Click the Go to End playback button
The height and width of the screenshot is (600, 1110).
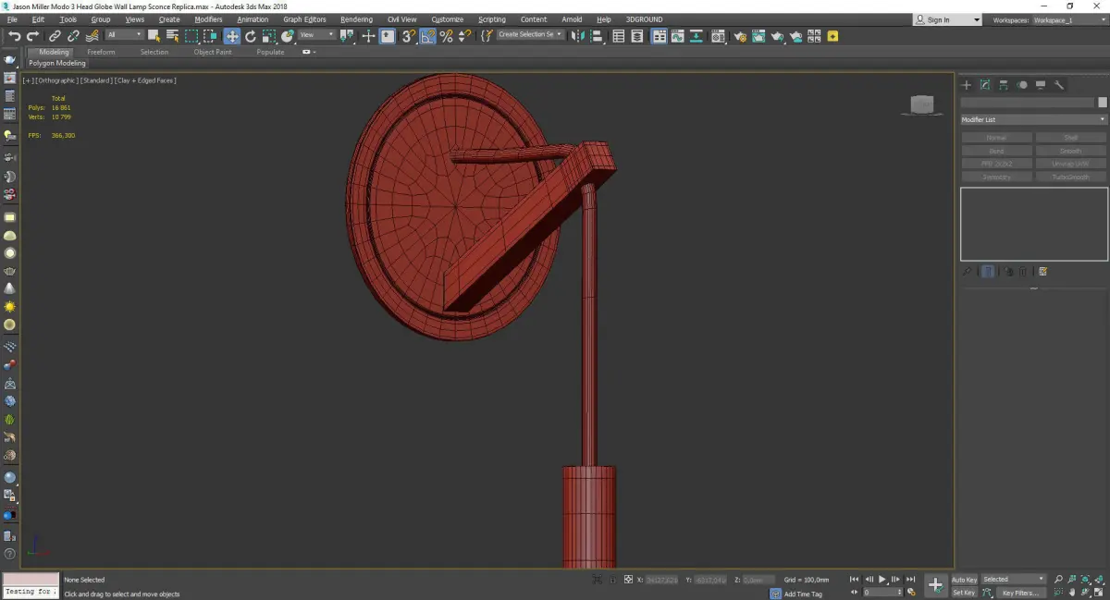click(x=911, y=579)
